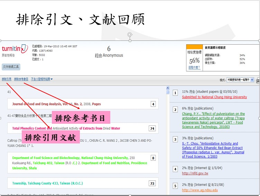
Task: Click '代碼: 128714060' paper ID text
Action: point(42,50)
